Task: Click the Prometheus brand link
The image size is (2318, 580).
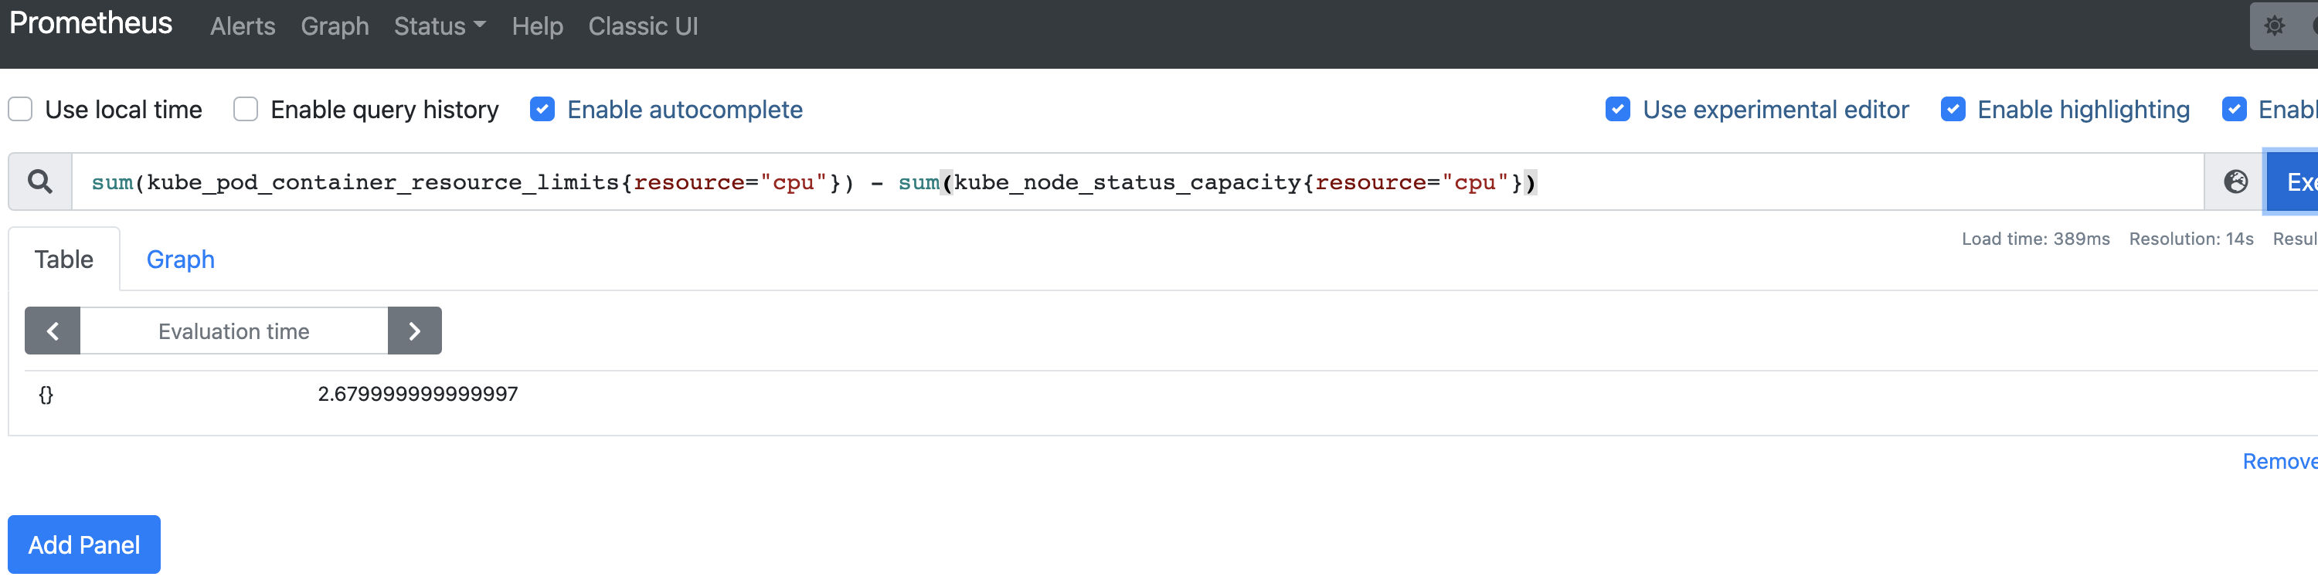Action: (x=91, y=23)
